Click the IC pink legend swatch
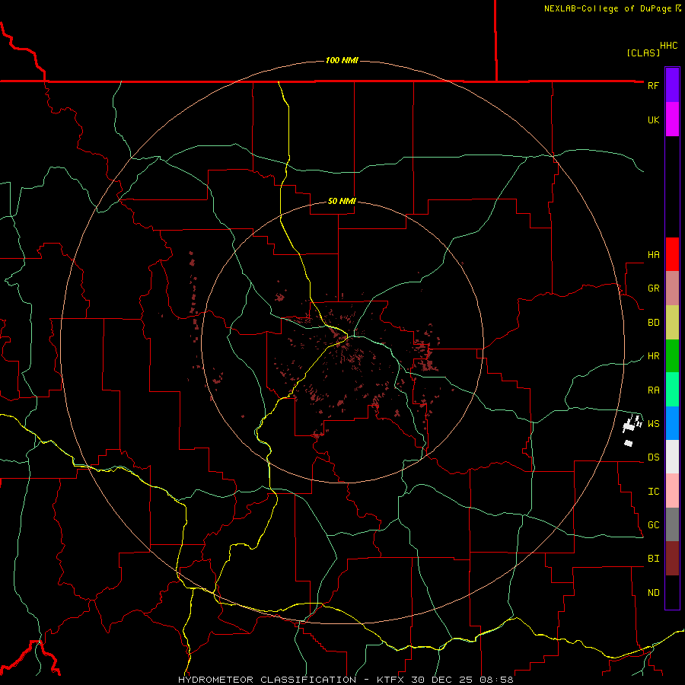Screen dimensions: 685x685 [x=672, y=491]
